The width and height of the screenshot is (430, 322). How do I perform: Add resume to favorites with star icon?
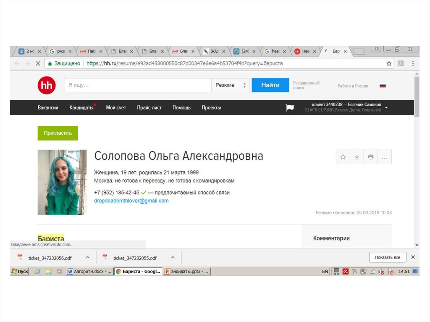343,157
